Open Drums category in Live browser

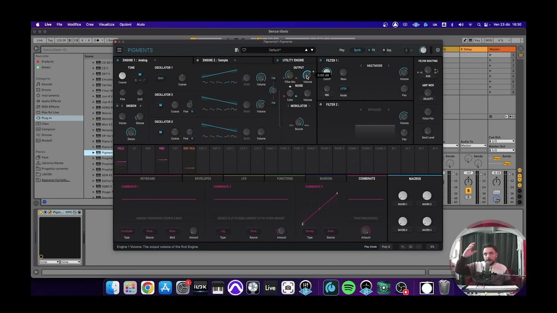coord(46,90)
